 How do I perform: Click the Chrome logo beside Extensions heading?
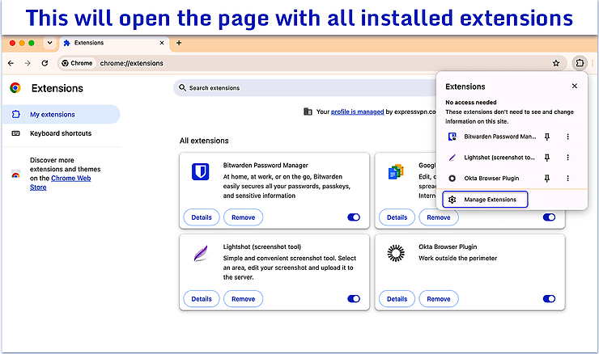15,88
